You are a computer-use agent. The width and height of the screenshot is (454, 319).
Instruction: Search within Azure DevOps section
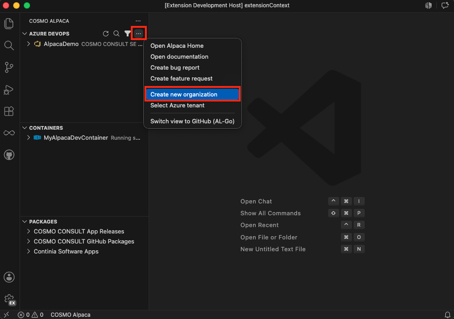[x=116, y=34]
